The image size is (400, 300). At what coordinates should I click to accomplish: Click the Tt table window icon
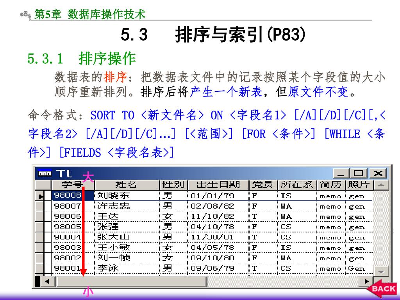coord(45,173)
